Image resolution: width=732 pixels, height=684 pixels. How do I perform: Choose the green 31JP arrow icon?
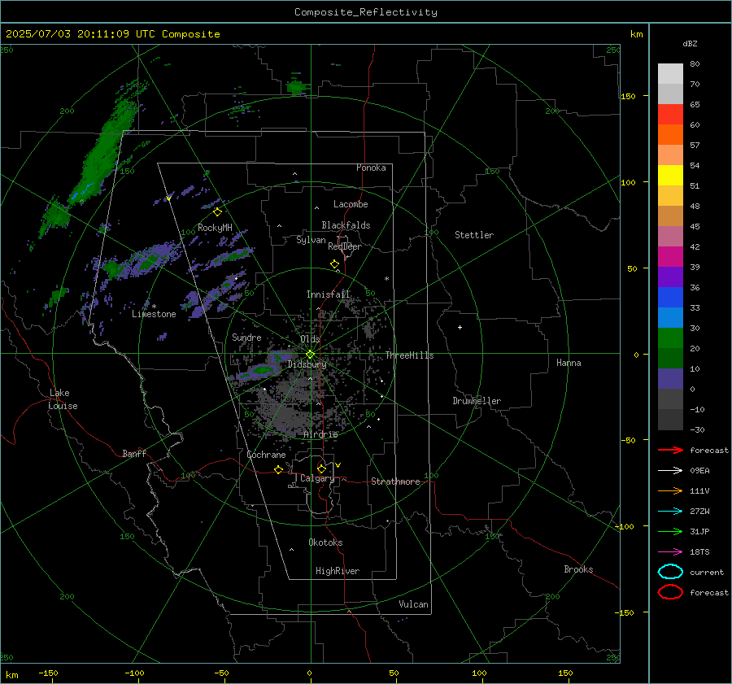click(x=670, y=531)
